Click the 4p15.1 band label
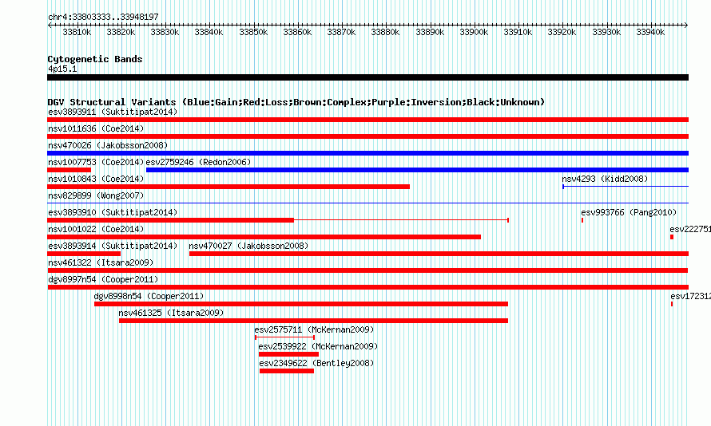The width and height of the screenshot is (711, 426). point(62,69)
